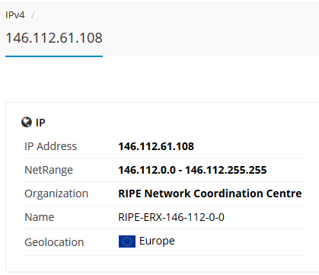This screenshot has height=275, width=319.
Task: Click the Name row label
Action: pyautogui.click(x=40, y=217)
